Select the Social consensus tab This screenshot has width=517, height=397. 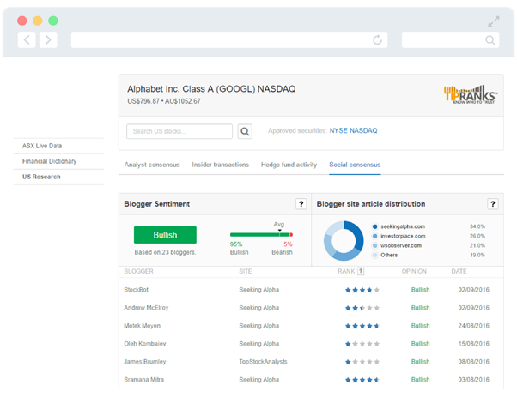(x=355, y=165)
